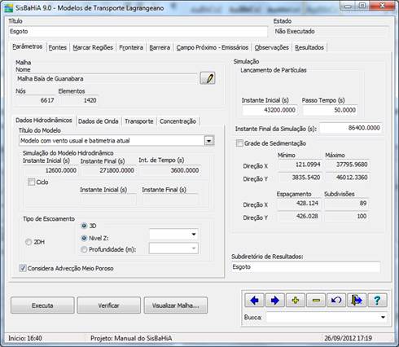Select the Dados Hidrodinâmicos sub-tab
The height and width of the screenshot is (347, 399).
44,121
